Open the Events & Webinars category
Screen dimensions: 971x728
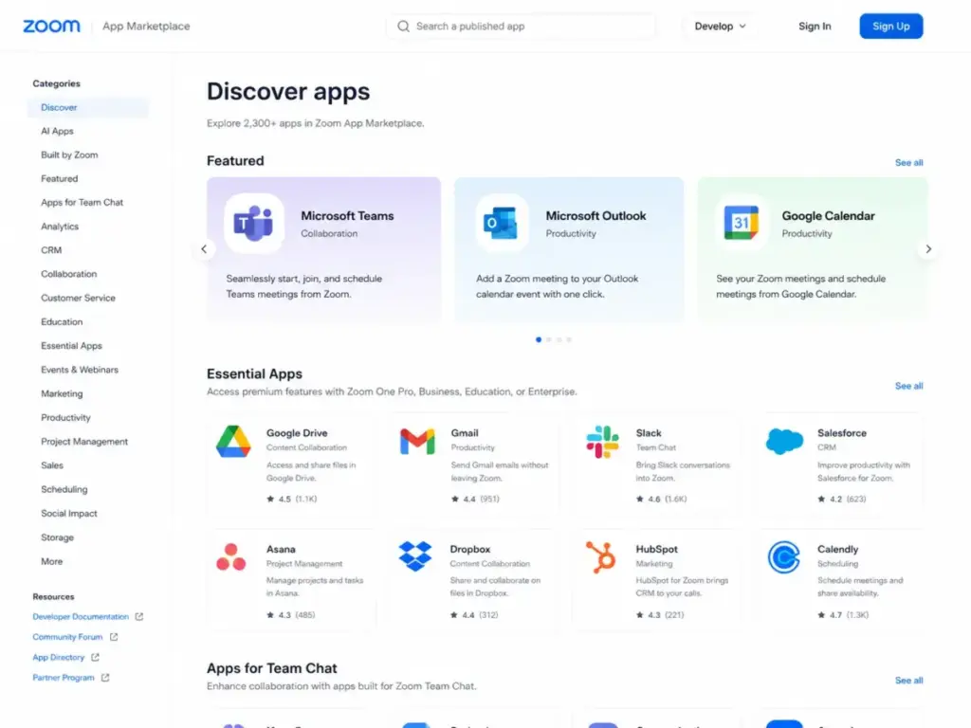[80, 370]
